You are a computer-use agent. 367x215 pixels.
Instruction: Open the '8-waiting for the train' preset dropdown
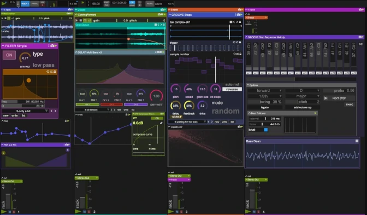188,122
